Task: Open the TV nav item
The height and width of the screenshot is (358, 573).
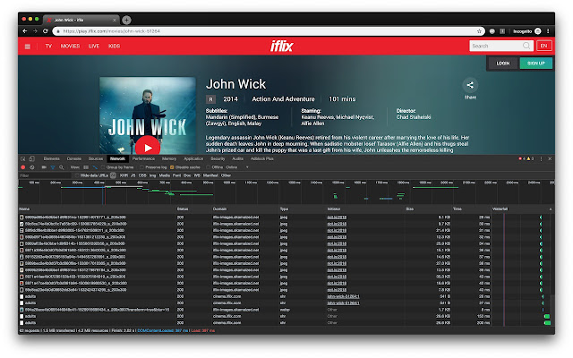Action: coord(48,46)
